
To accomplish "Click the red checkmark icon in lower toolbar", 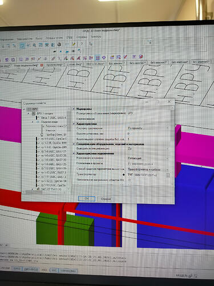I will (125, 57).
